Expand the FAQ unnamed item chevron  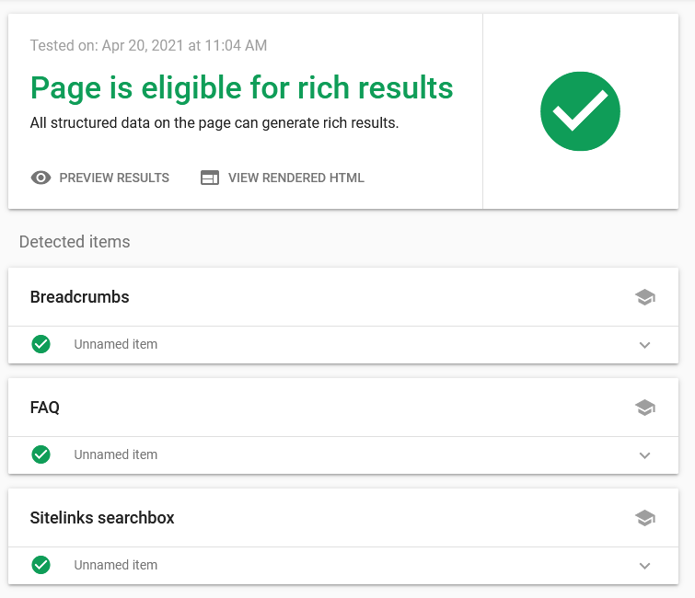[645, 455]
